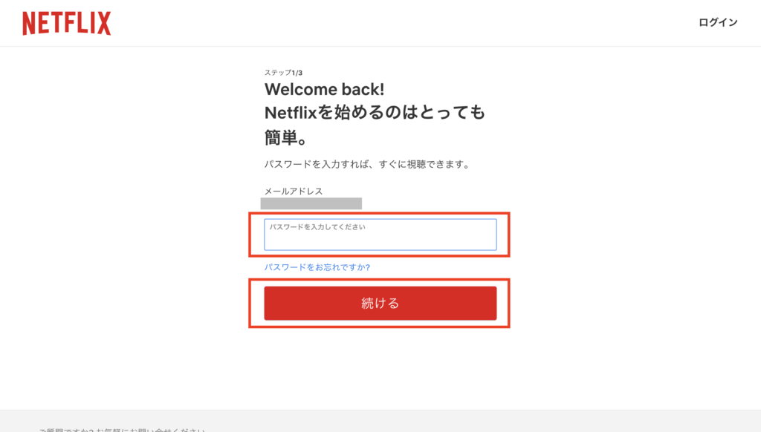Viewport: 761px width, 432px height.
Task: Click the Netflixを始めるのはとっても heading line
Action: (x=375, y=113)
